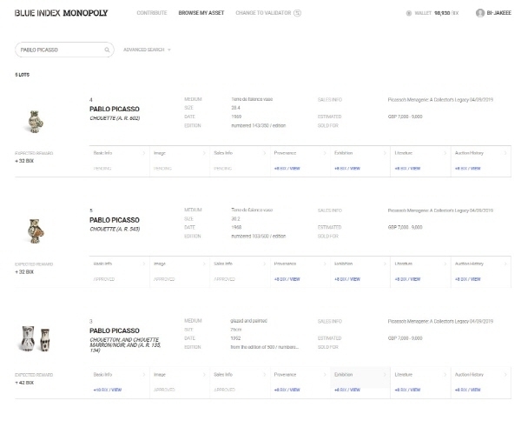Click the wallet balance 98,930

click(x=442, y=13)
